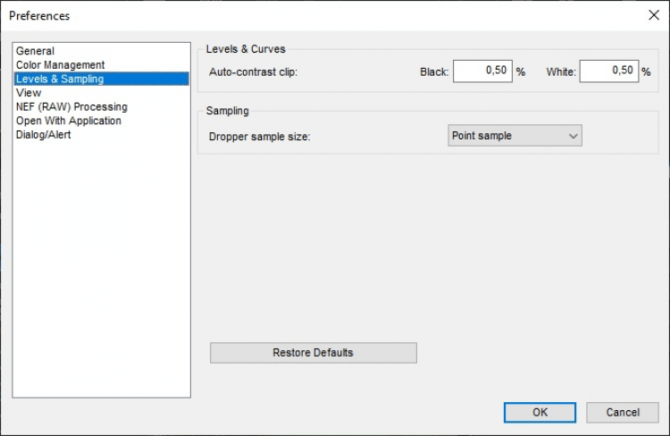Click the Auto-contrast clip label
Screen dimensions: 670x436
[x=253, y=71]
